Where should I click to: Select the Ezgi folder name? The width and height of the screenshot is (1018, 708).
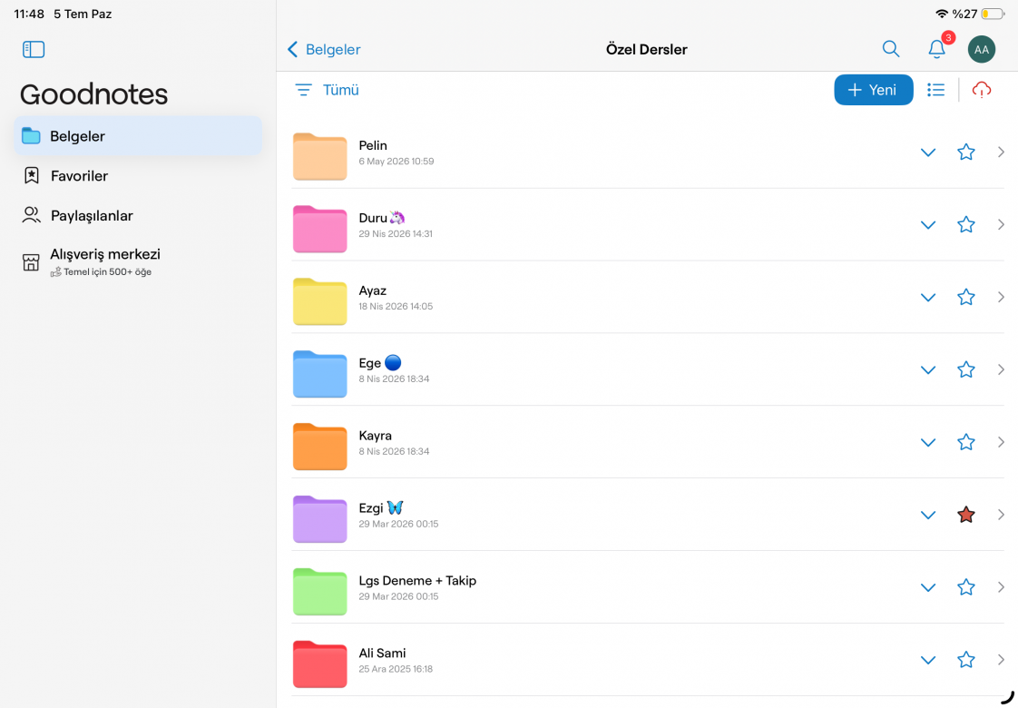(381, 508)
